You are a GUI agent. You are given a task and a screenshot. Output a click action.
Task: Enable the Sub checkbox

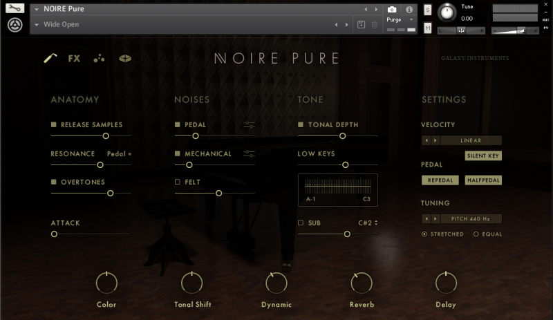tap(301, 223)
